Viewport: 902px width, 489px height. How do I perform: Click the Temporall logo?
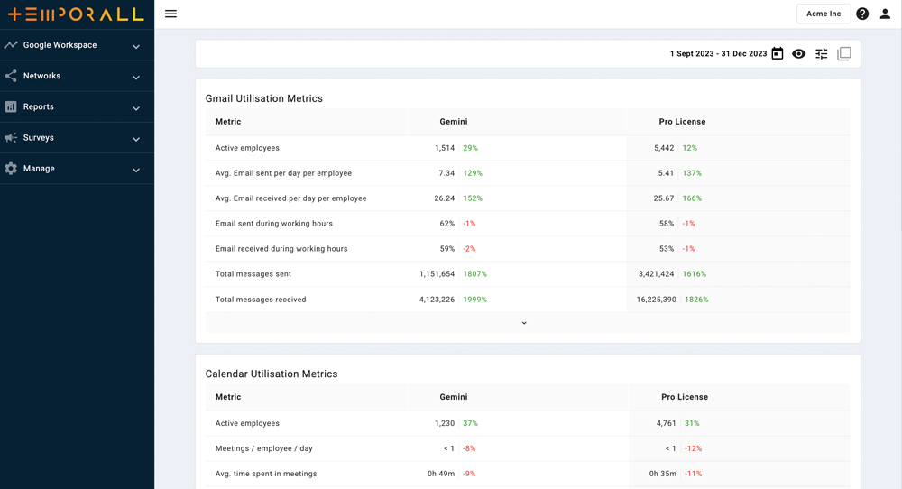click(x=76, y=14)
